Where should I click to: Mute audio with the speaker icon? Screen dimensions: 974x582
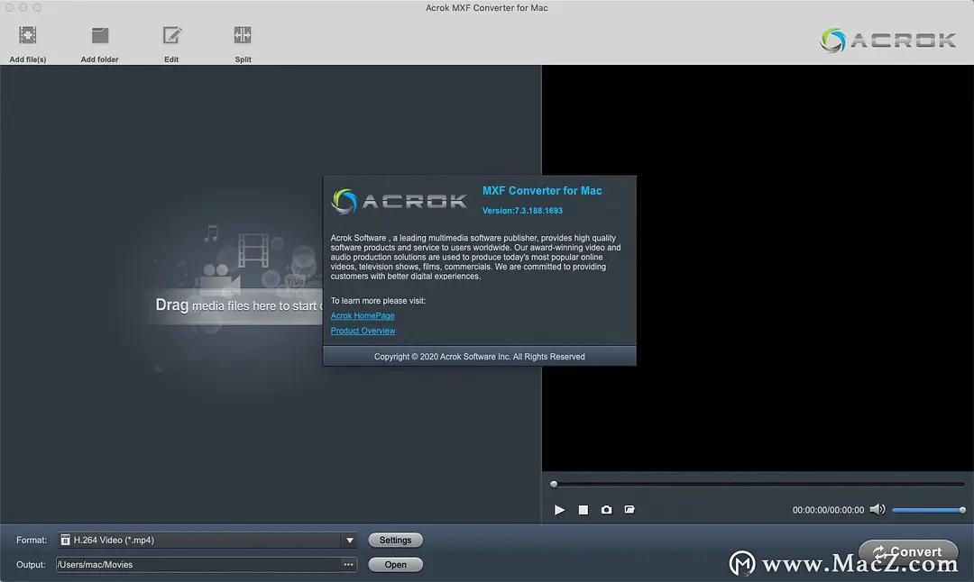tap(878, 509)
